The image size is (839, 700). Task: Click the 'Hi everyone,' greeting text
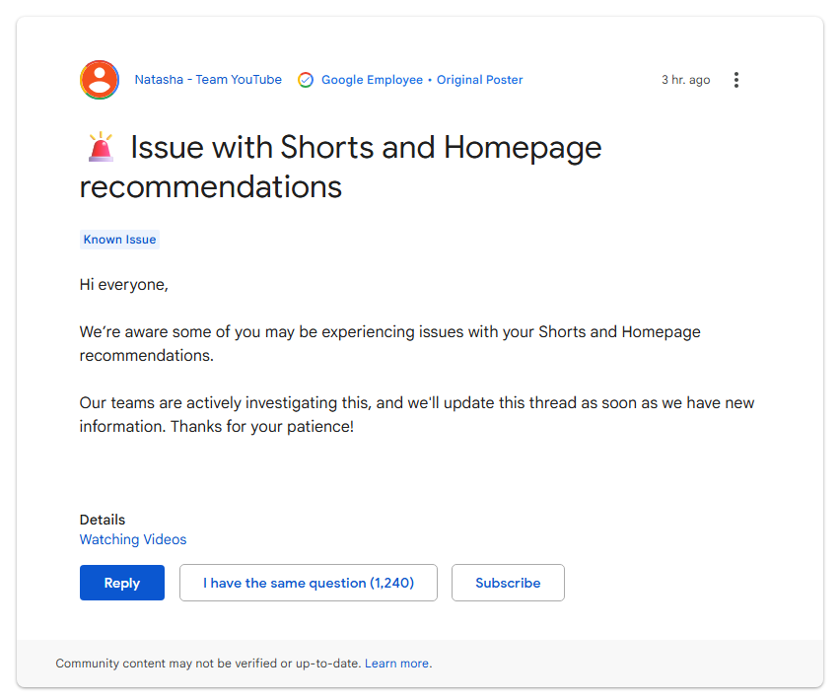(123, 285)
